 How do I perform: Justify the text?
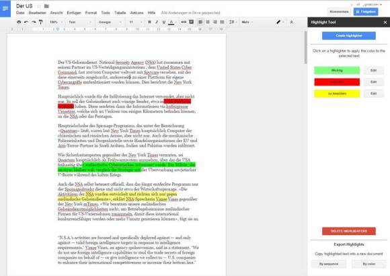click(x=222, y=22)
